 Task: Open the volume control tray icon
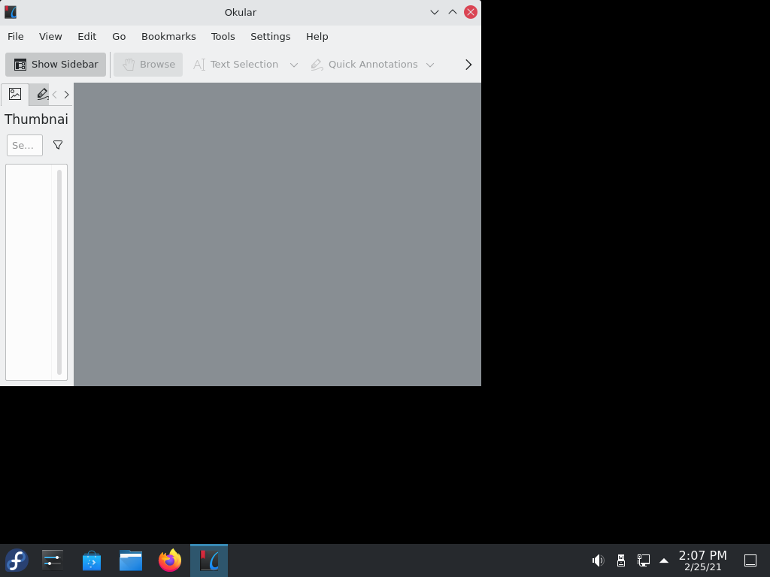click(x=598, y=560)
